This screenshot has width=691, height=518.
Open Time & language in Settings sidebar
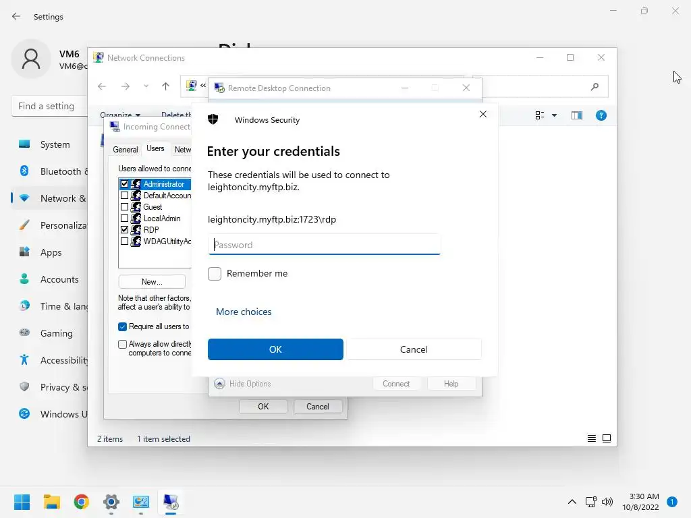point(49,306)
